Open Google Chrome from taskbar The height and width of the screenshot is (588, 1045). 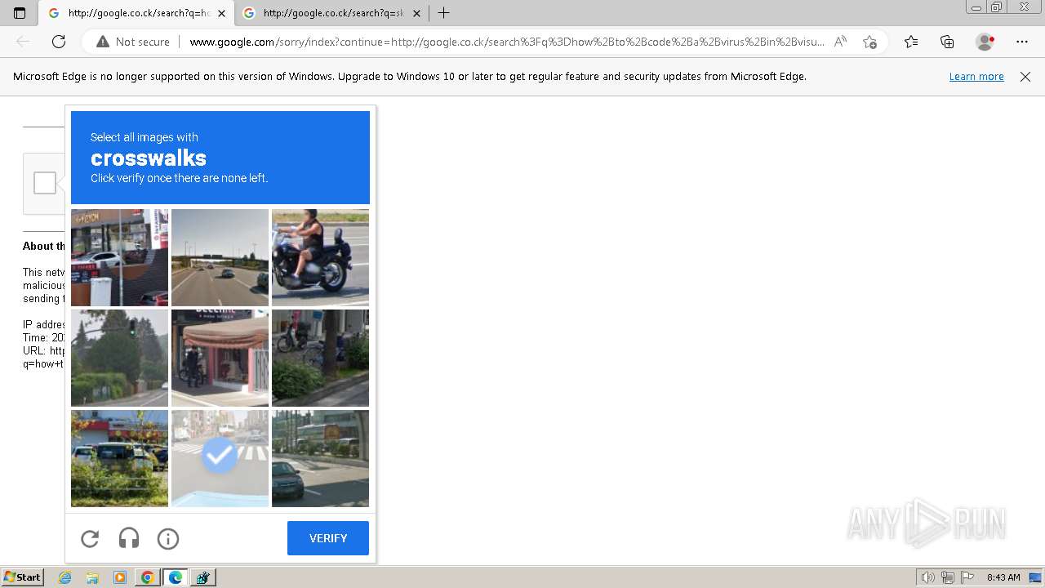pos(148,577)
